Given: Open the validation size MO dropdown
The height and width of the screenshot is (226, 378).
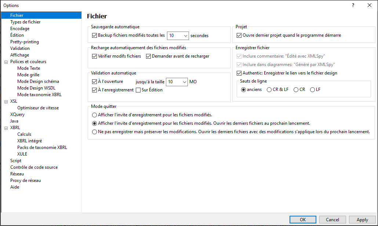Looking at the screenshot, I should click(183, 82).
